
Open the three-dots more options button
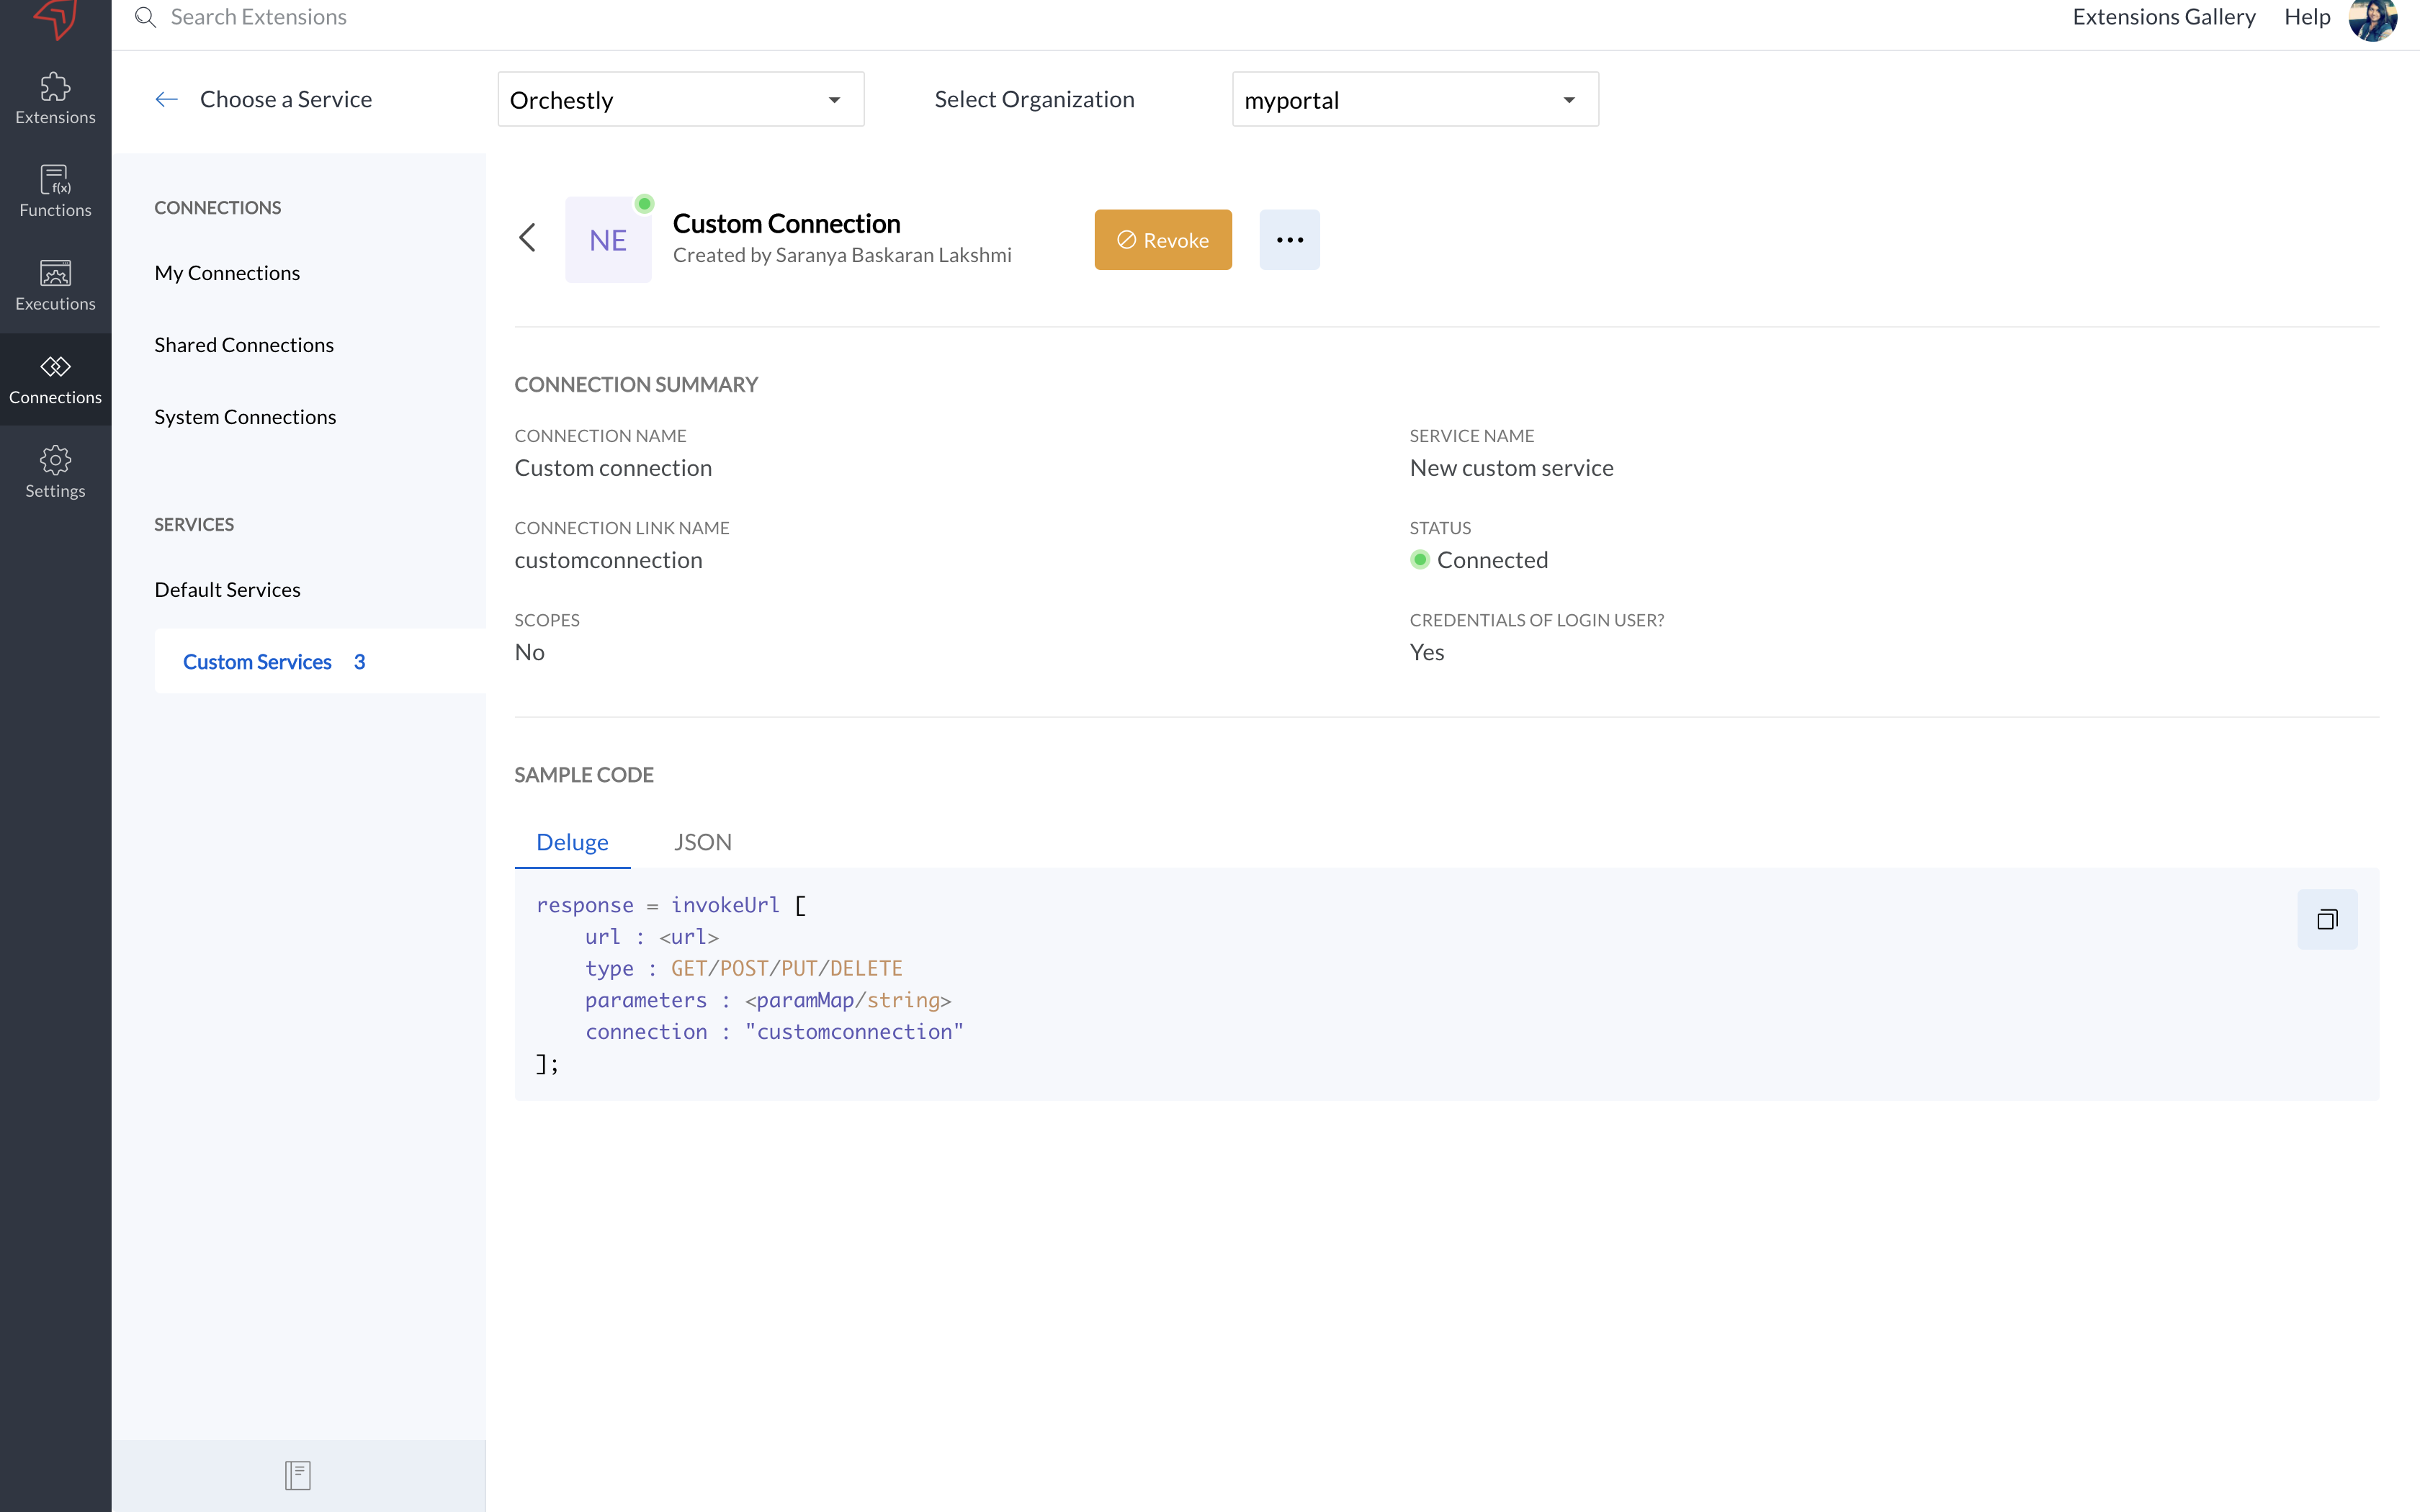(1289, 240)
